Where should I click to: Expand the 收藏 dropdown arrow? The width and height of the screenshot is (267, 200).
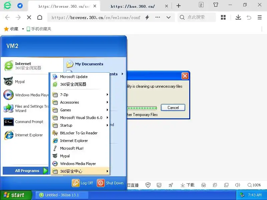(23, 29)
